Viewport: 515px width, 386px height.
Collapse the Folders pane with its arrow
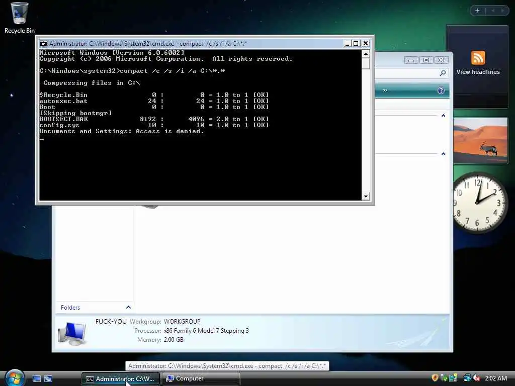pos(128,307)
